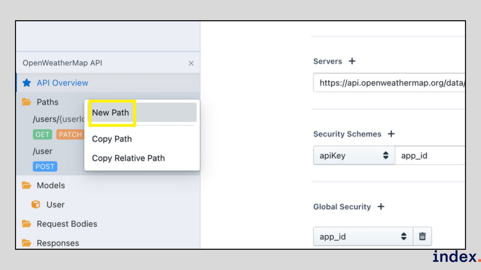The height and width of the screenshot is (270, 481).
Task: Select the /user path item
Action: (x=43, y=151)
